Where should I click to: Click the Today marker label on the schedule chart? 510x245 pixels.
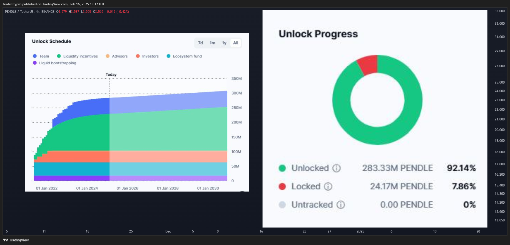[111, 74]
